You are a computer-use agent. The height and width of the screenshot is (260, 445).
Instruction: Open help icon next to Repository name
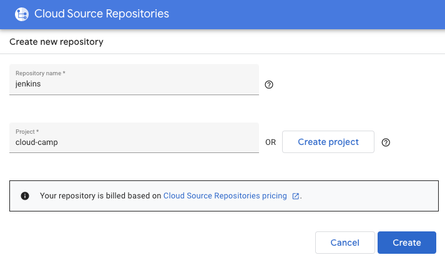(x=269, y=85)
